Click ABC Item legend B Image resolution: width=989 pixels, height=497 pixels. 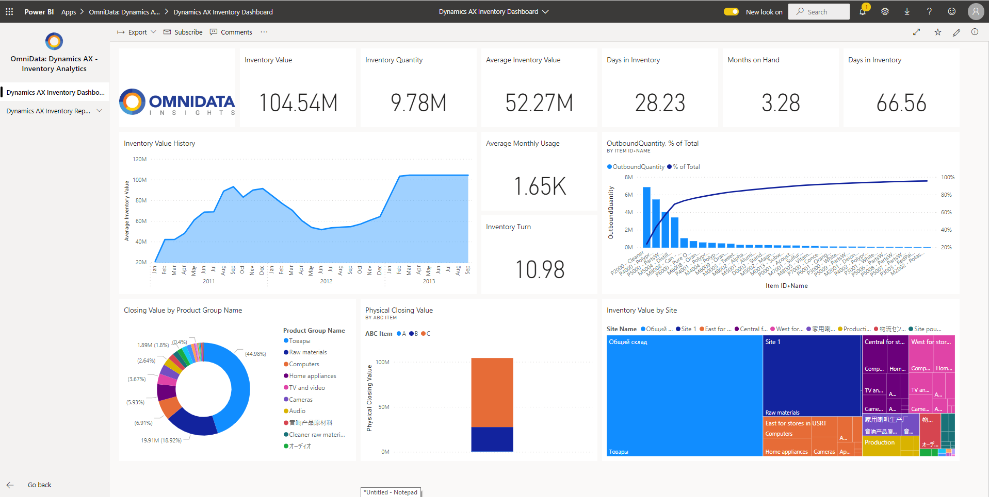pyautogui.click(x=414, y=334)
